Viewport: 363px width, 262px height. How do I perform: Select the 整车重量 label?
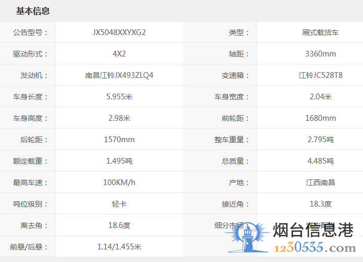[x=232, y=140]
